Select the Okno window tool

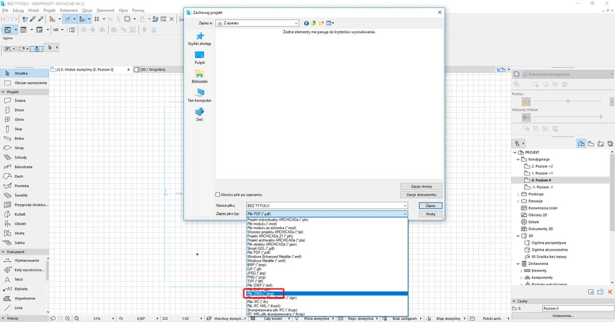24,119
